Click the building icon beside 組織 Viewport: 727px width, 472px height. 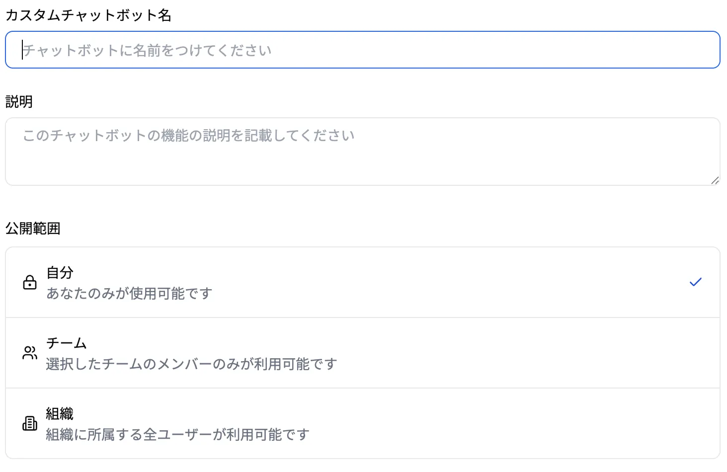(30, 423)
